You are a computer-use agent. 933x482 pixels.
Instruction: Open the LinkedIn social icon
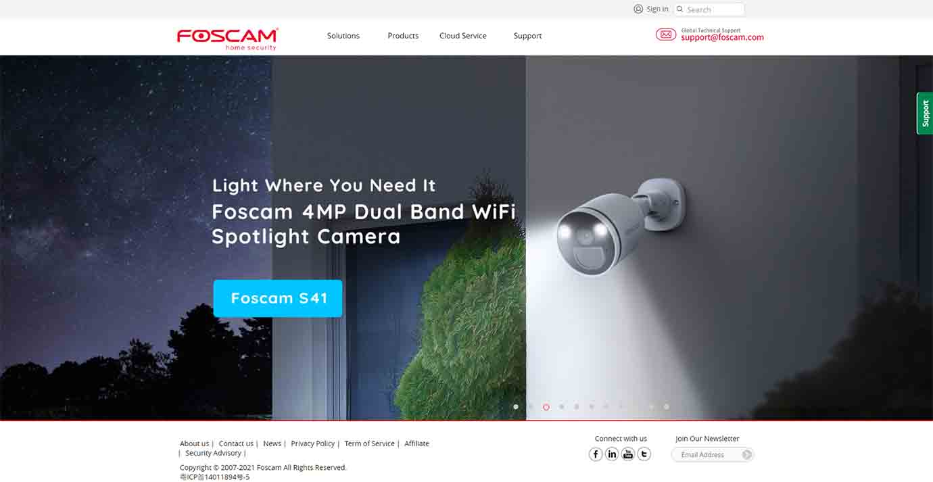[x=612, y=454]
